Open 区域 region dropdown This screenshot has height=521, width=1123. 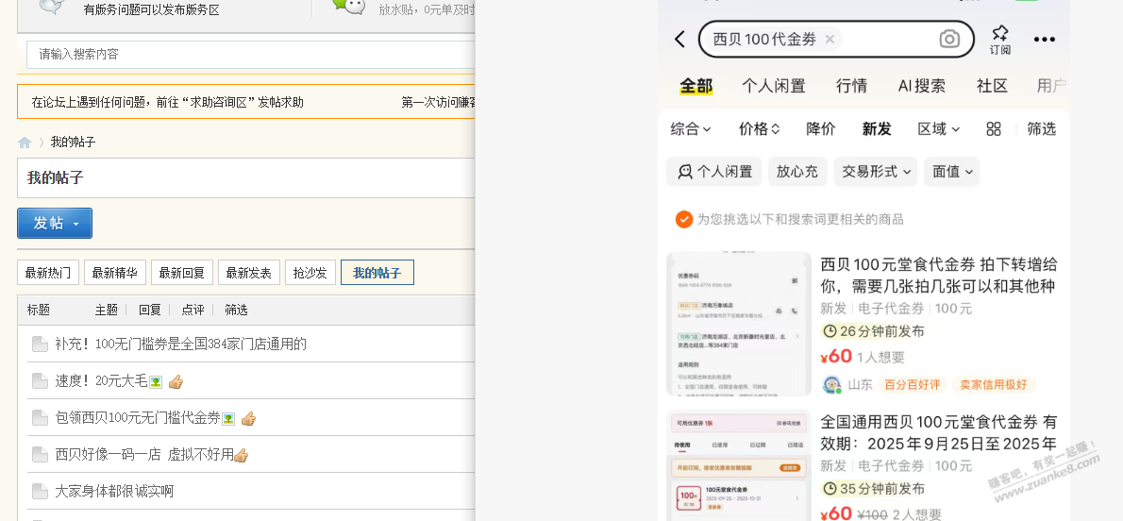click(x=938, y=129)
